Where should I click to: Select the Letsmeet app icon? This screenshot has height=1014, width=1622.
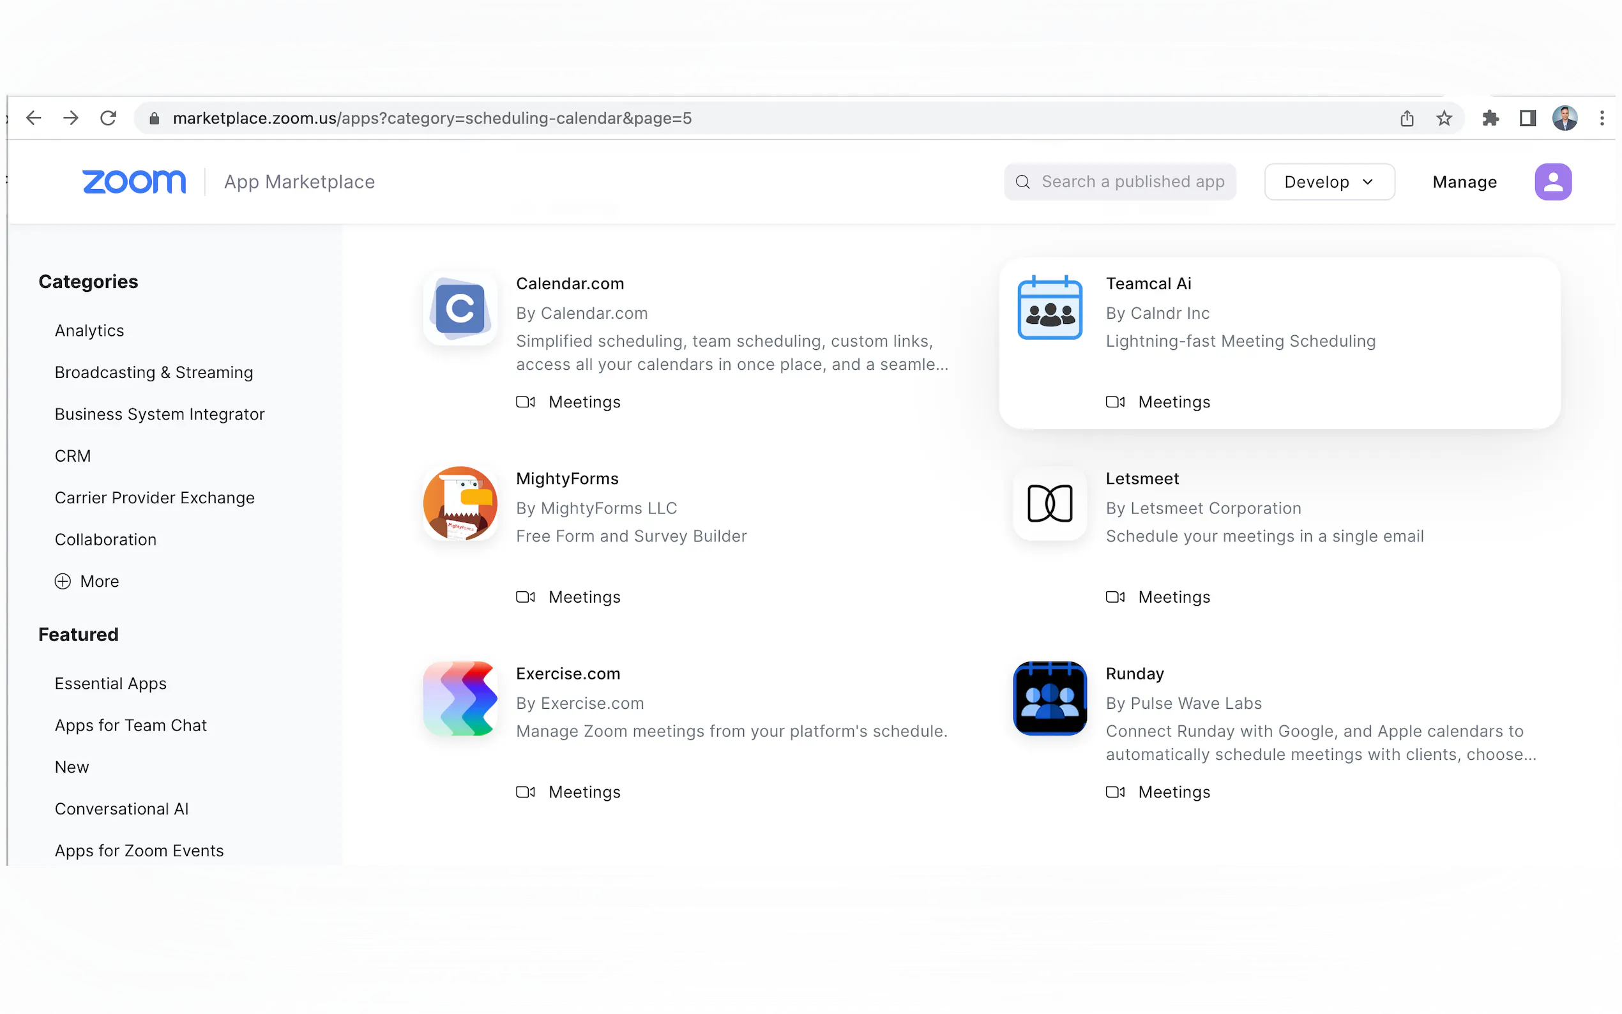click(x=1049, y=504)
